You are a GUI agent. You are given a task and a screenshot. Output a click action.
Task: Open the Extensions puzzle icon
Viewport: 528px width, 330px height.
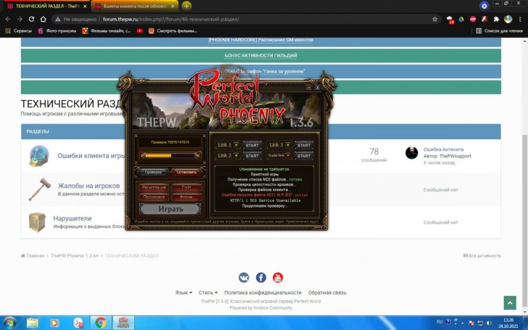(x=496, y=19)
